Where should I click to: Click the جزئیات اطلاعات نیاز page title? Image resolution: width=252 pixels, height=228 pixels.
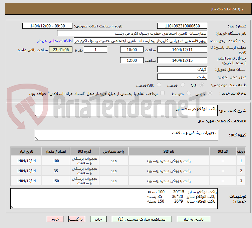[227, 9]
